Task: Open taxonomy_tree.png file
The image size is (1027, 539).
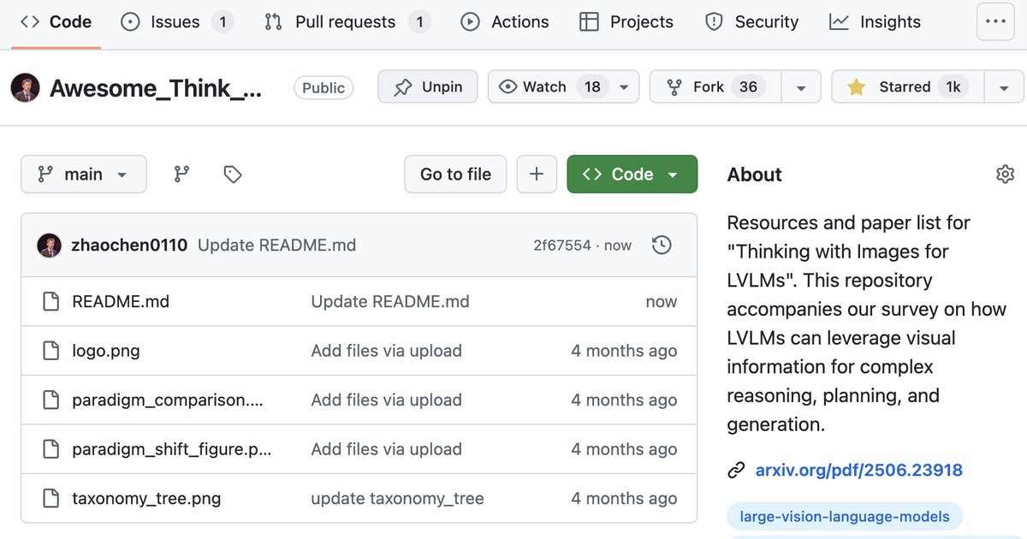Action: coord(146,498)
